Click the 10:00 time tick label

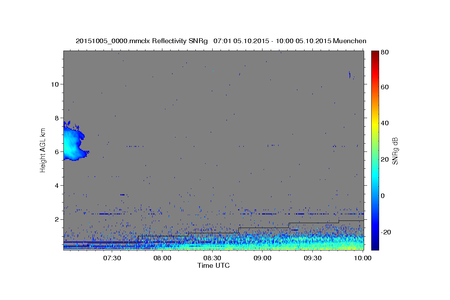[363, 258]
